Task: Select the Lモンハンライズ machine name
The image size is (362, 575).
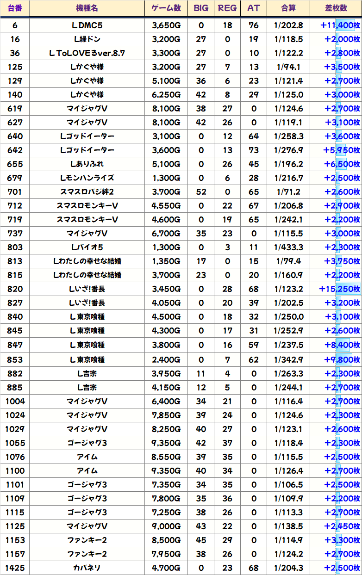Action: [87, 178]
